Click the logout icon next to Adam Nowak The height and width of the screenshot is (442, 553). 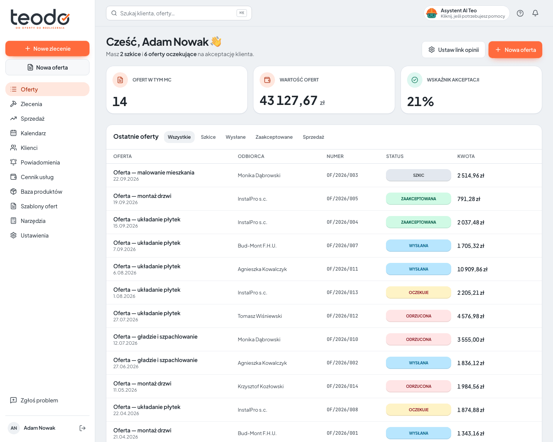(83, 428)
